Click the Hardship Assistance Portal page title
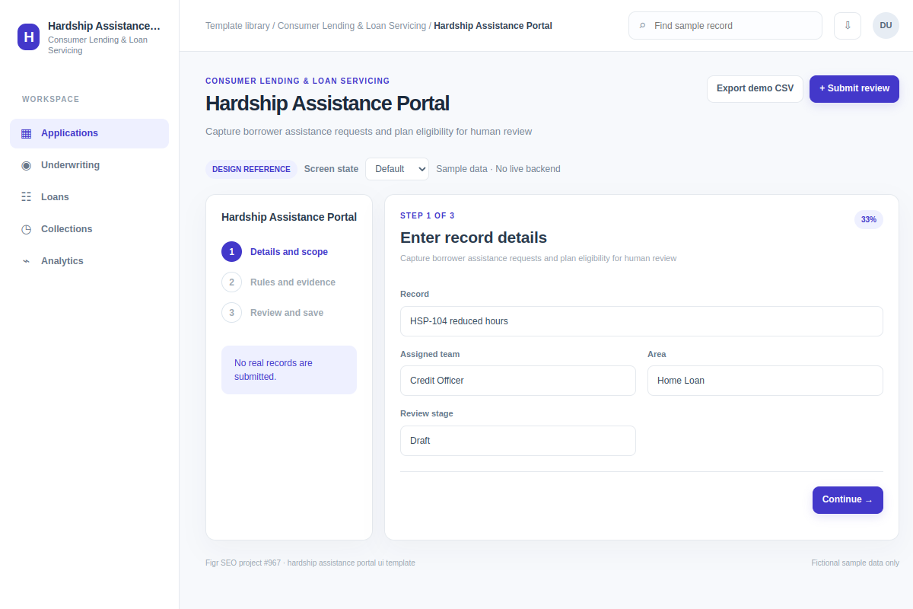Image resolution: width=913 pixels, height=609 pixels. click(x=327, y=104)
